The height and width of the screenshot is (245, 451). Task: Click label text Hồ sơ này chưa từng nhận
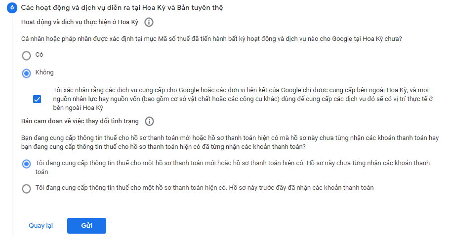pyautogui.click(x=232, y=167)
